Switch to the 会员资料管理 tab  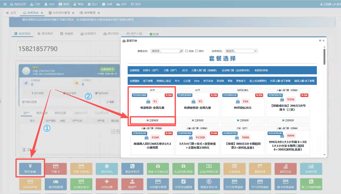click(59, 13)
